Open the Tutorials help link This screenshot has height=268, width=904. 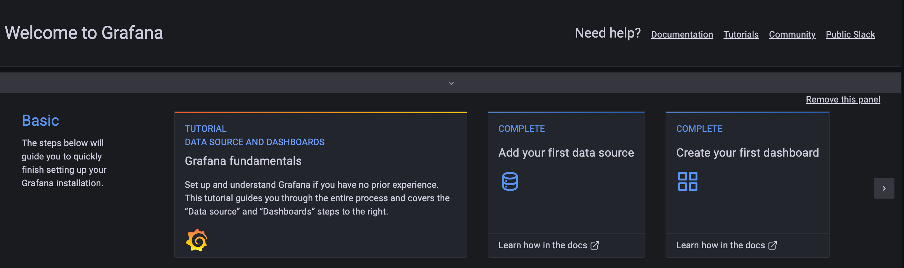click(x=740, y=34)
